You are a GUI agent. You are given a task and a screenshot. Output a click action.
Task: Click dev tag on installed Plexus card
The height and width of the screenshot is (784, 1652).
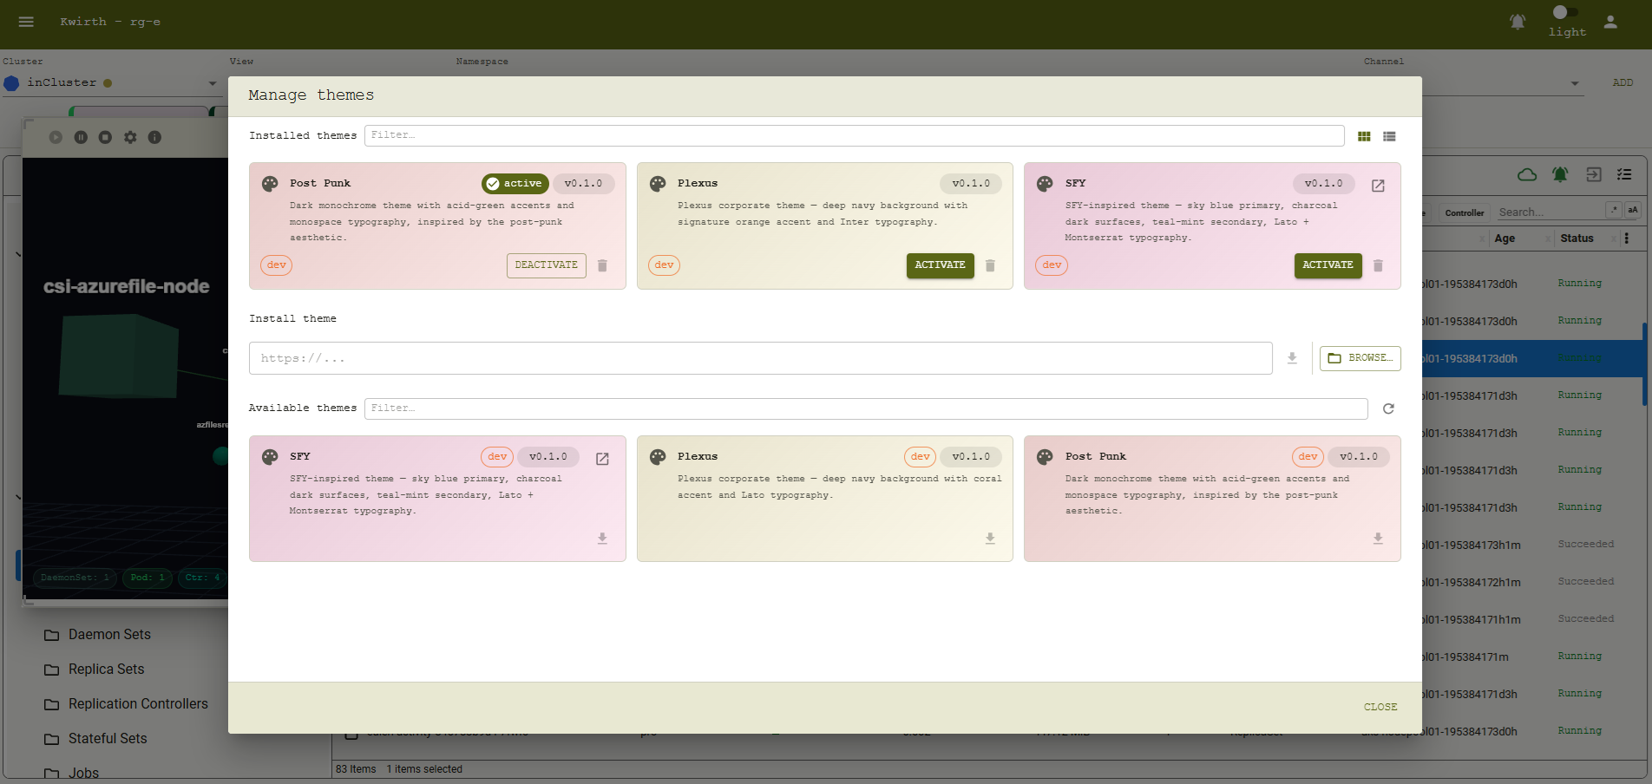[664, 265]
